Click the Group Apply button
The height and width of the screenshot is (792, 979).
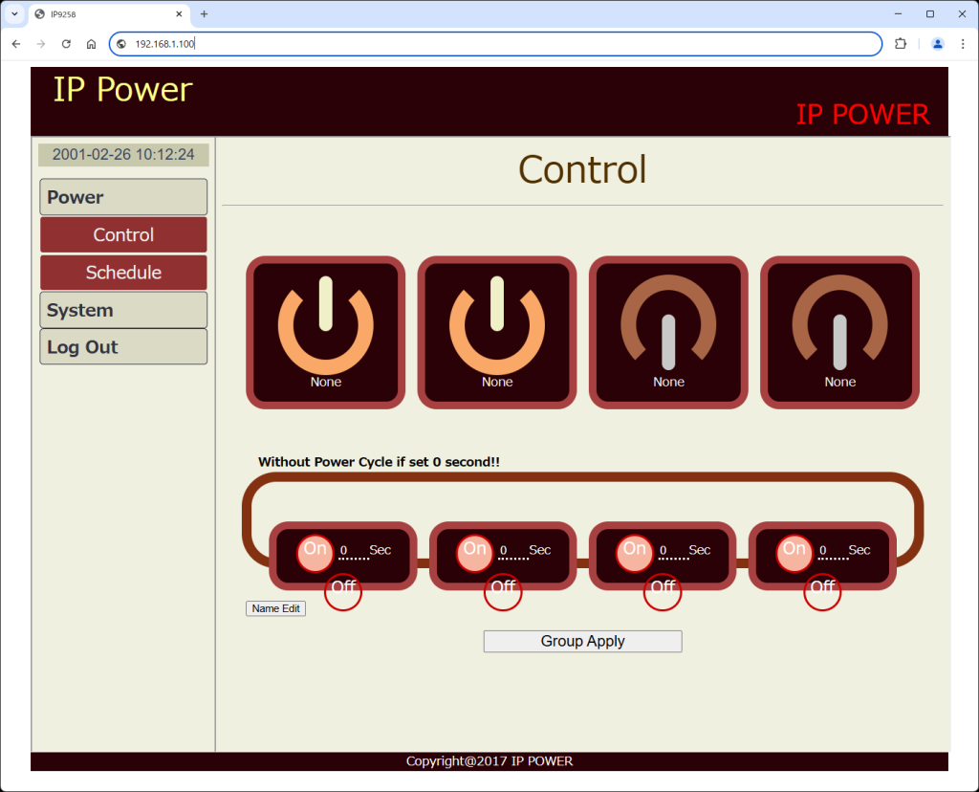[x=582, y=641]
